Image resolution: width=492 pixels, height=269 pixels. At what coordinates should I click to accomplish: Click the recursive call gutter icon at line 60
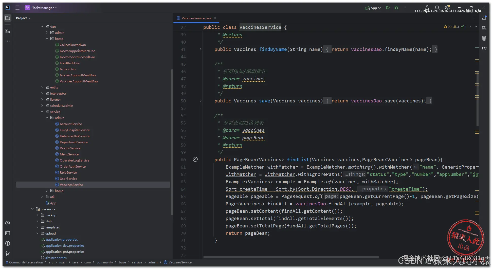pos(195,159)
